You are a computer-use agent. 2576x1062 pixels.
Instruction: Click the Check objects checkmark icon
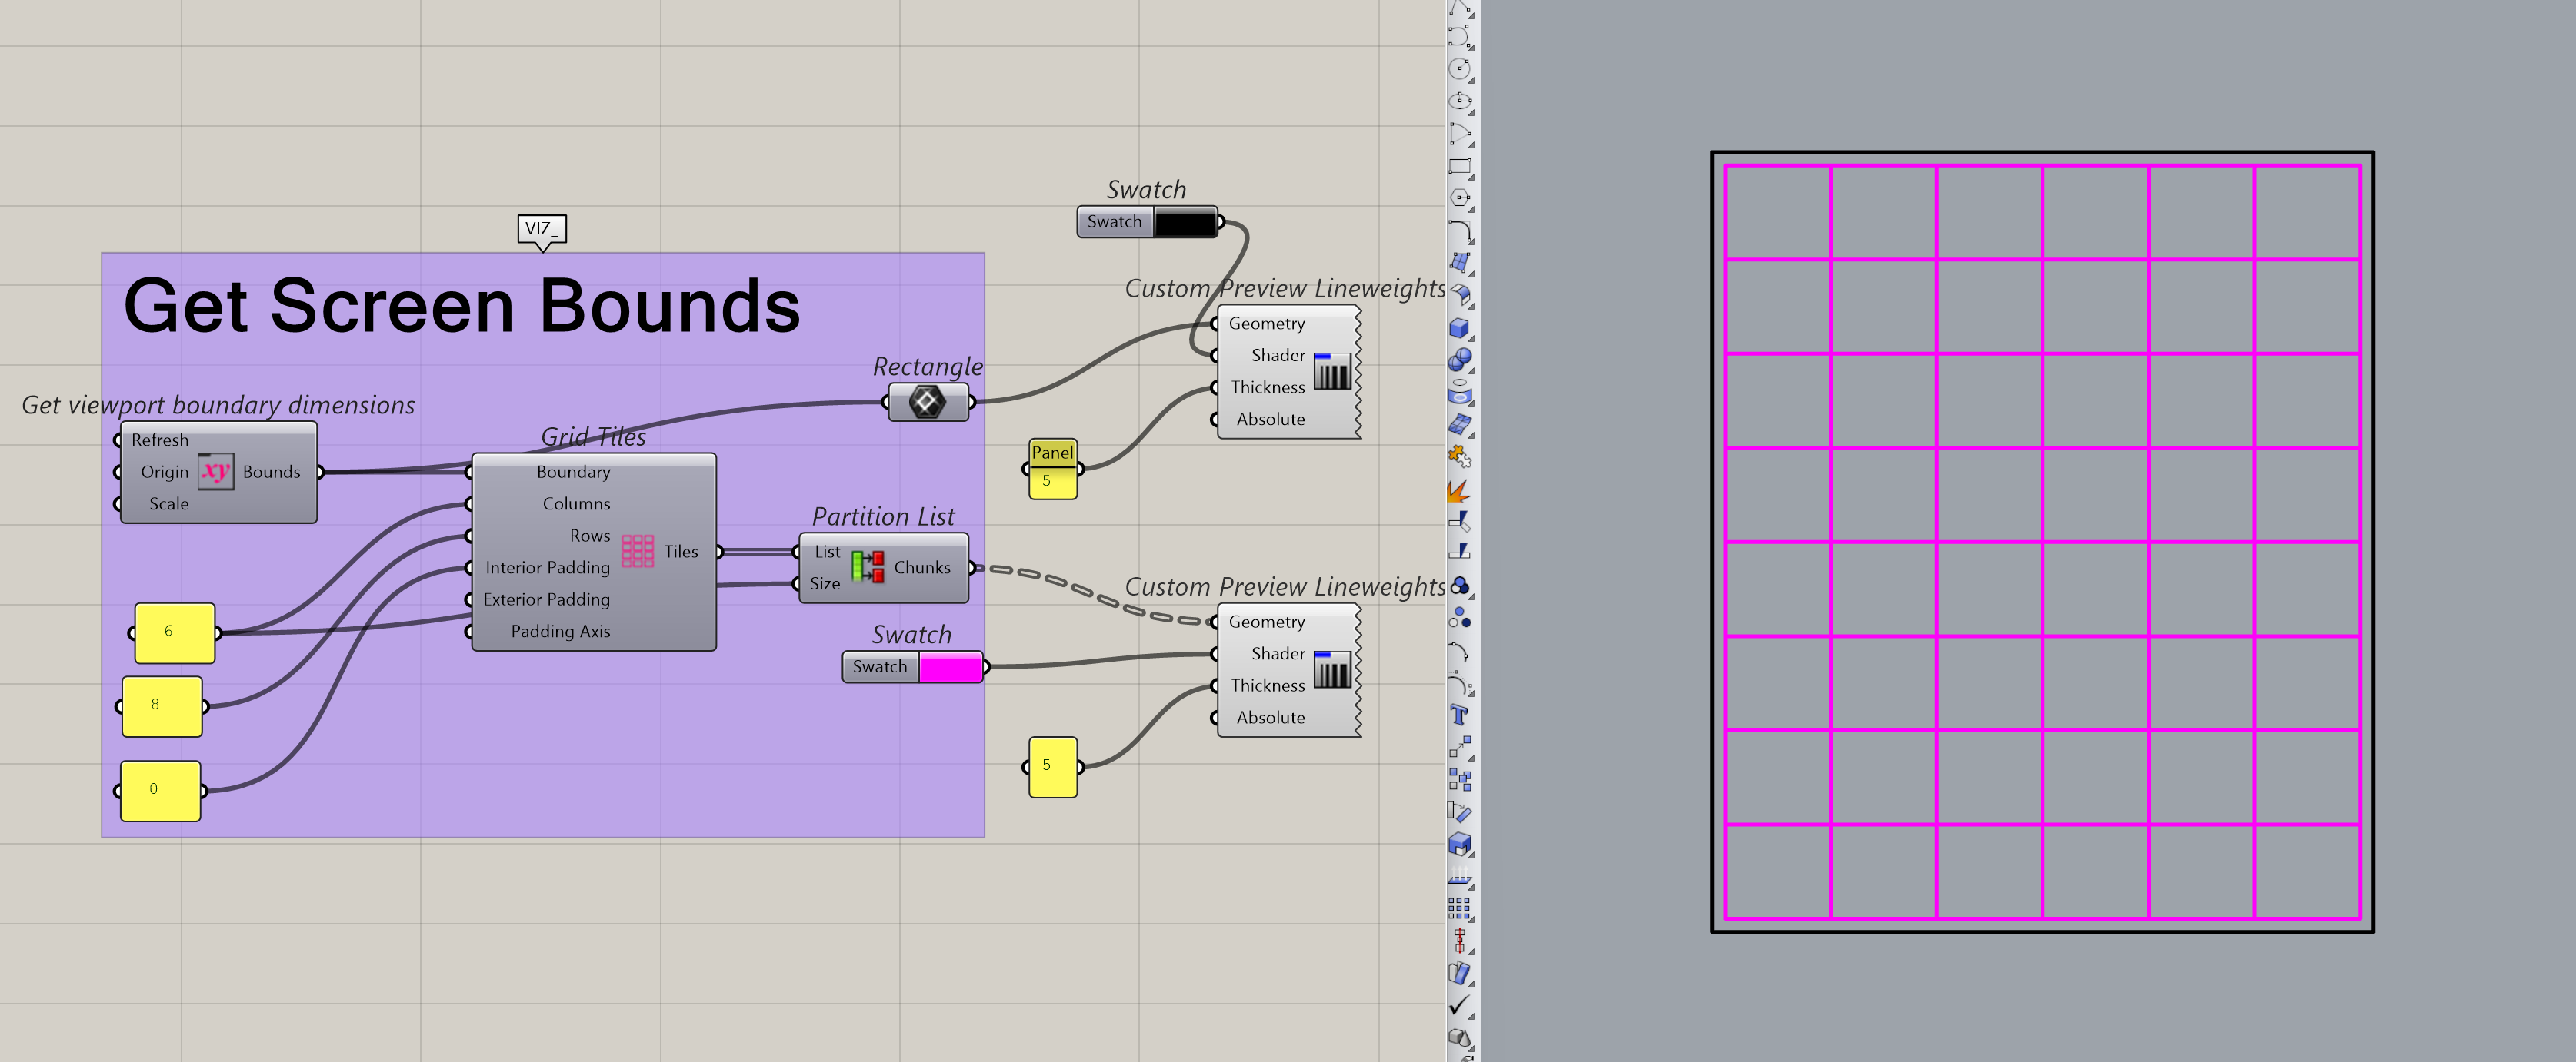1459,1005
